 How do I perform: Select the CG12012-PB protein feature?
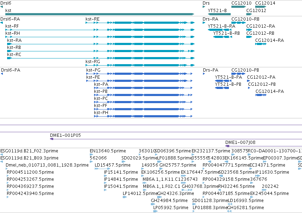[x=249, y=88]
